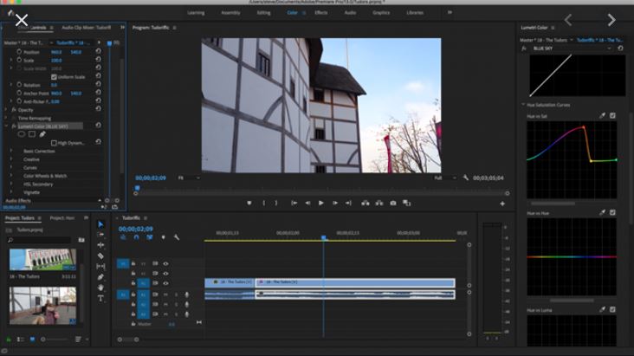The height and width of the screenshot is (356, 634).
Task: Open the Audio Clip Mixer tab
Action: pyautogui.click(x=86, y=28)
